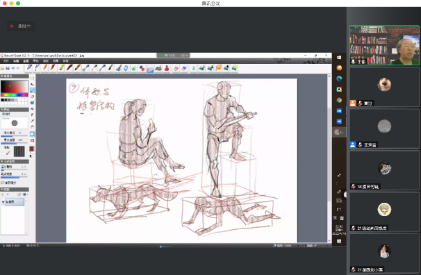Collapse the color panel header

coord(15,76)
